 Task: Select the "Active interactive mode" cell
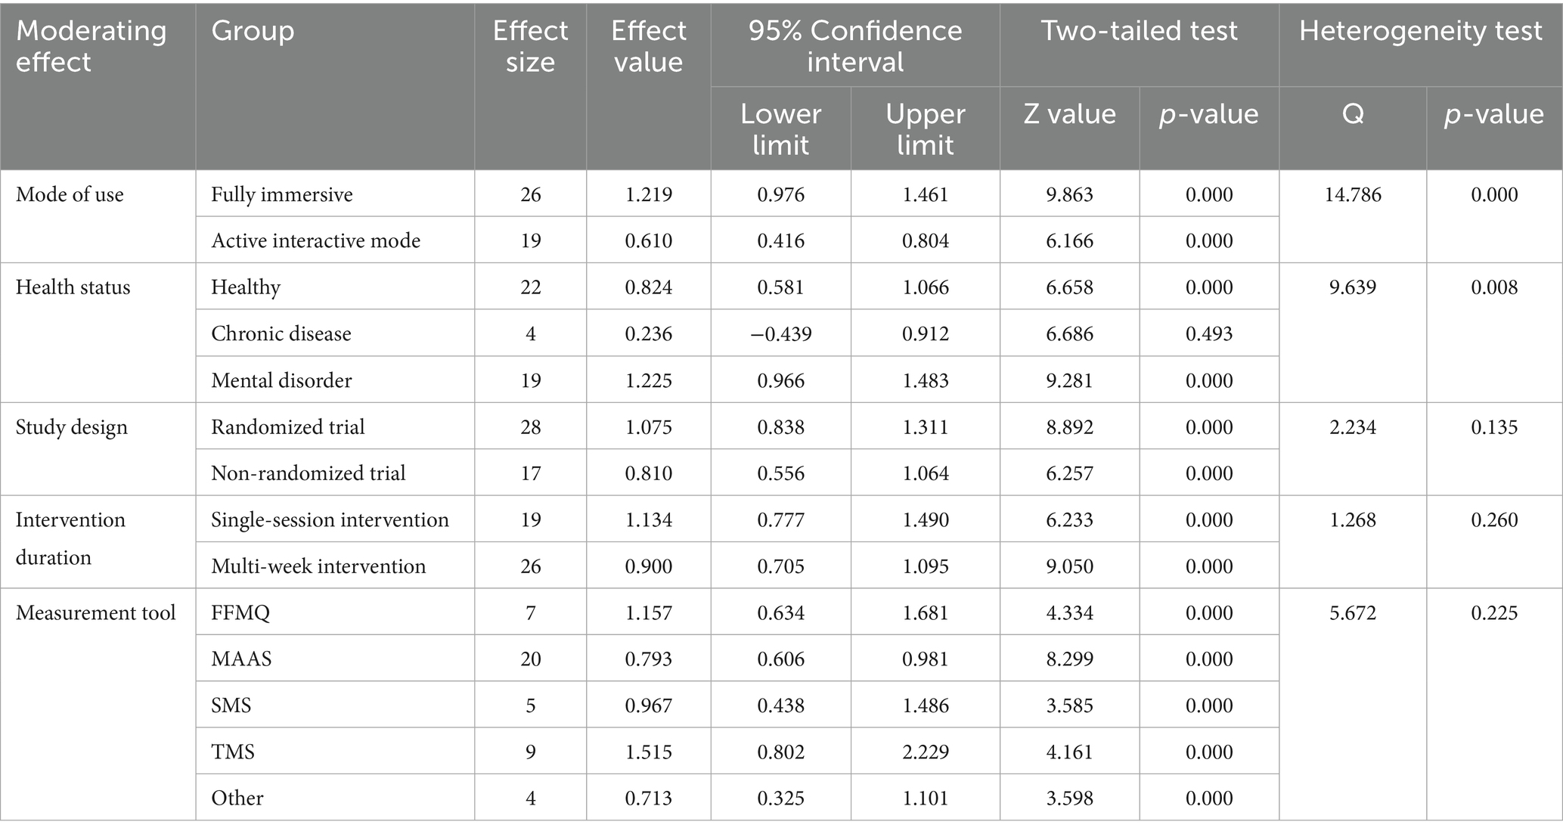pyautogui.click(x=316, y=240)
